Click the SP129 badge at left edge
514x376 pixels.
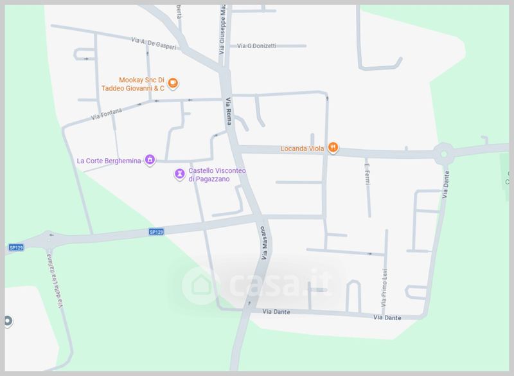point(16,247)
